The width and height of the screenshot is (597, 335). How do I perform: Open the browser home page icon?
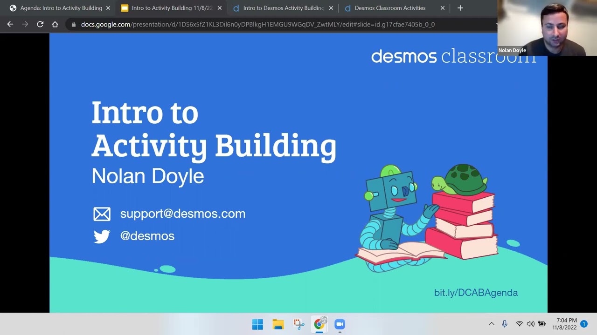click(55, 24)
